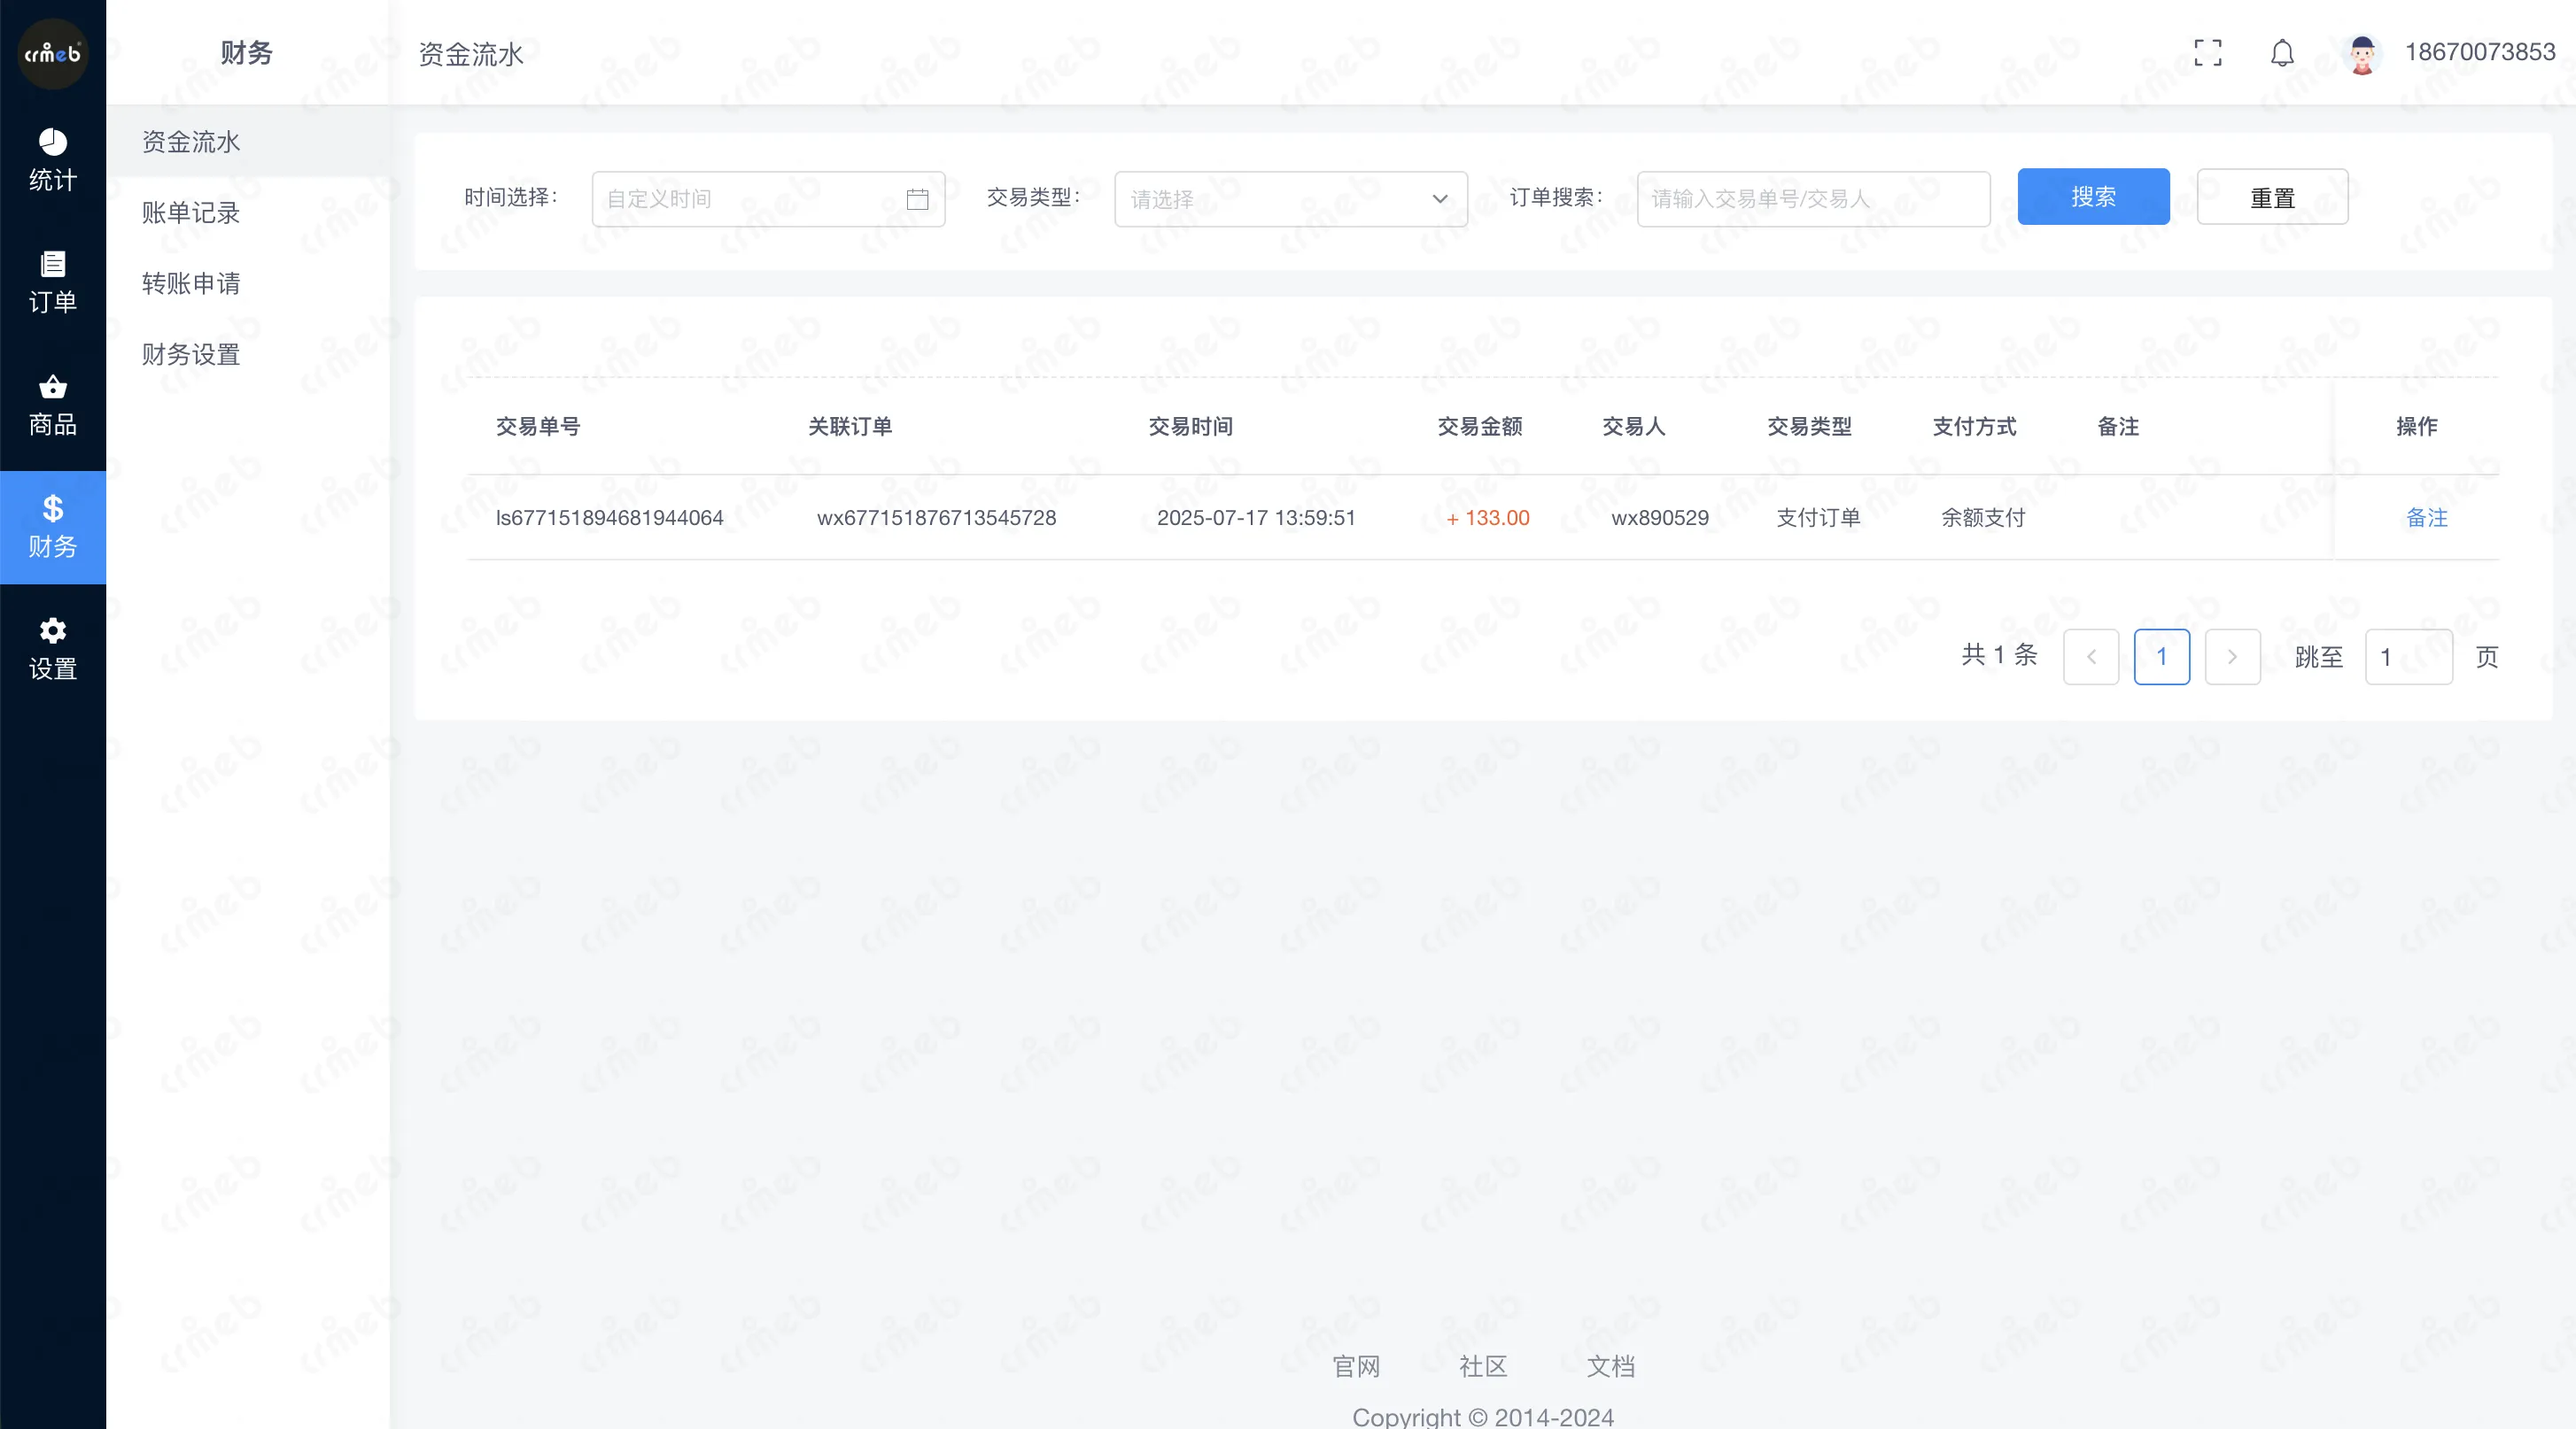Open the 文档 footer link
Viewport: 2576px width, 1429px height.
click(x=1611, y=1366)
